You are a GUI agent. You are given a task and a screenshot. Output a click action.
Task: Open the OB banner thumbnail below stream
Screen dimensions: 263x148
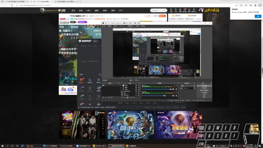pyautogui.click(x=131, y=125)
